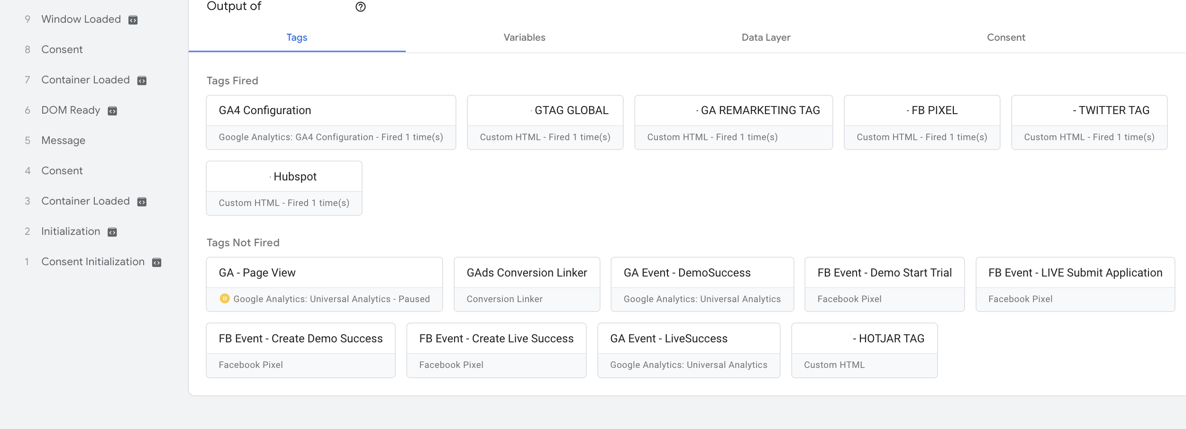Viewport: 1186px width, 429px height.
Task: Click the code icon beside Consent Initialization
Action: pos(156,262)
